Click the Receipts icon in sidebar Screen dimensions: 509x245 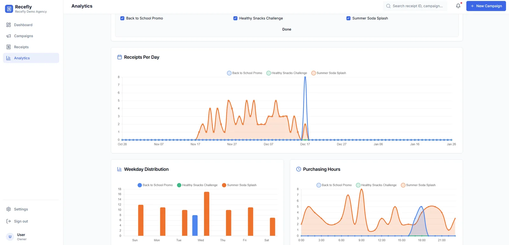(x=9, y=47)
